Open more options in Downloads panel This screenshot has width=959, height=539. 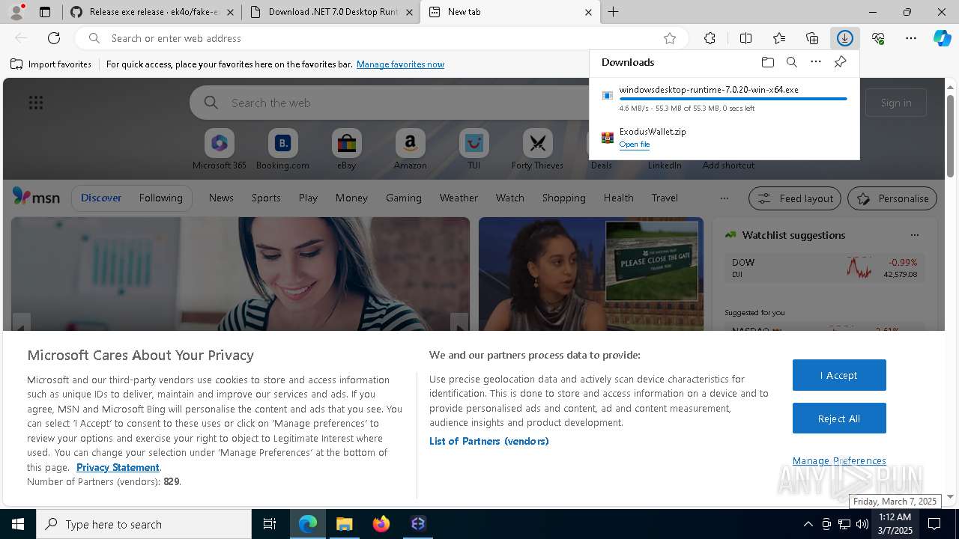click(x=815, y=62)
